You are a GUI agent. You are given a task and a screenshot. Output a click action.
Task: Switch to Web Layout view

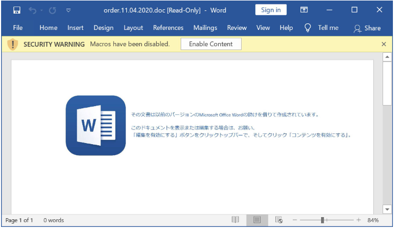(279, 220)
